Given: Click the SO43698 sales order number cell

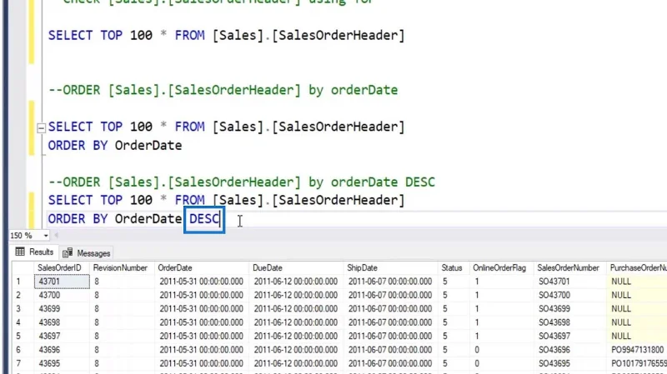Looking at the screenshot, I should pyautogui.click(x=570, y=322).
